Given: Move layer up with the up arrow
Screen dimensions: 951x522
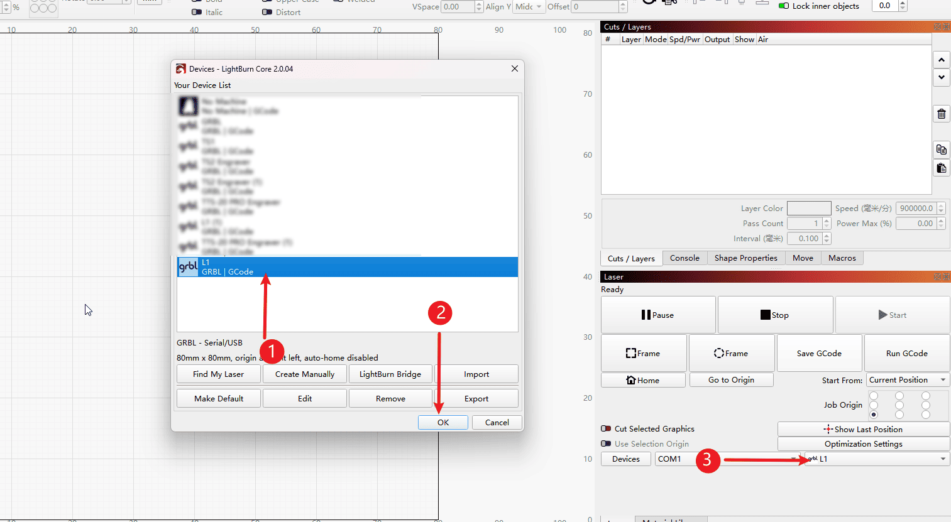Looking at the screenshot, I should click(941, 60).
